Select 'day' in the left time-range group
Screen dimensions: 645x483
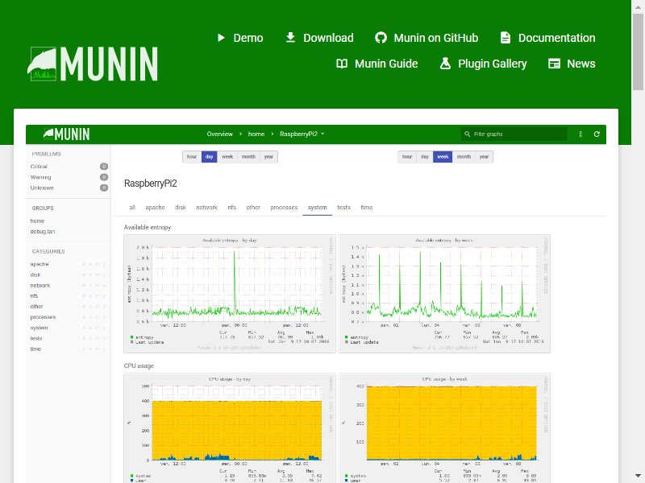coord(209,157)
